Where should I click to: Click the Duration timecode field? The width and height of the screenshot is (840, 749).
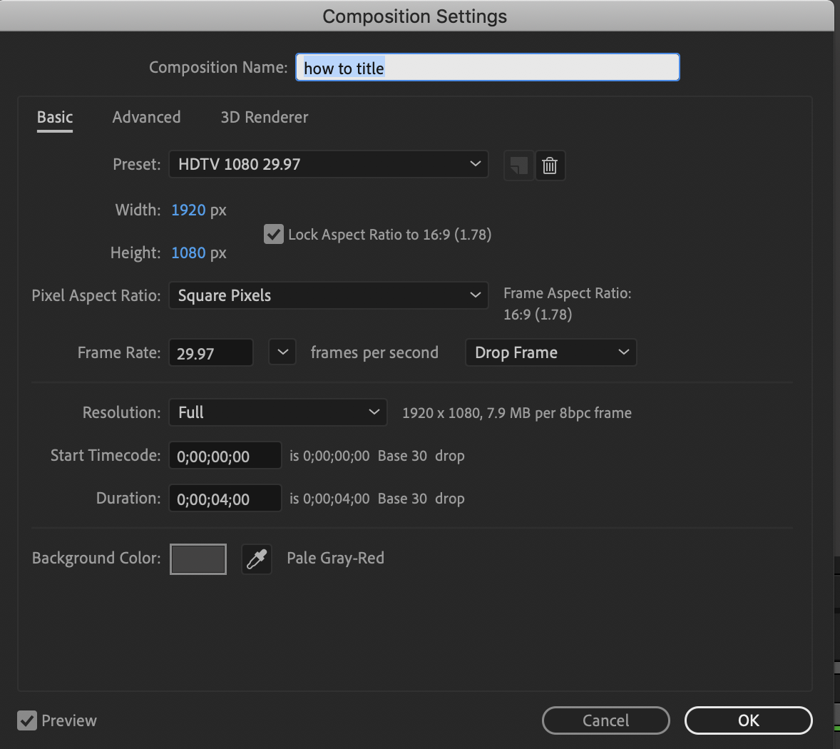click(x=225, y=499)
